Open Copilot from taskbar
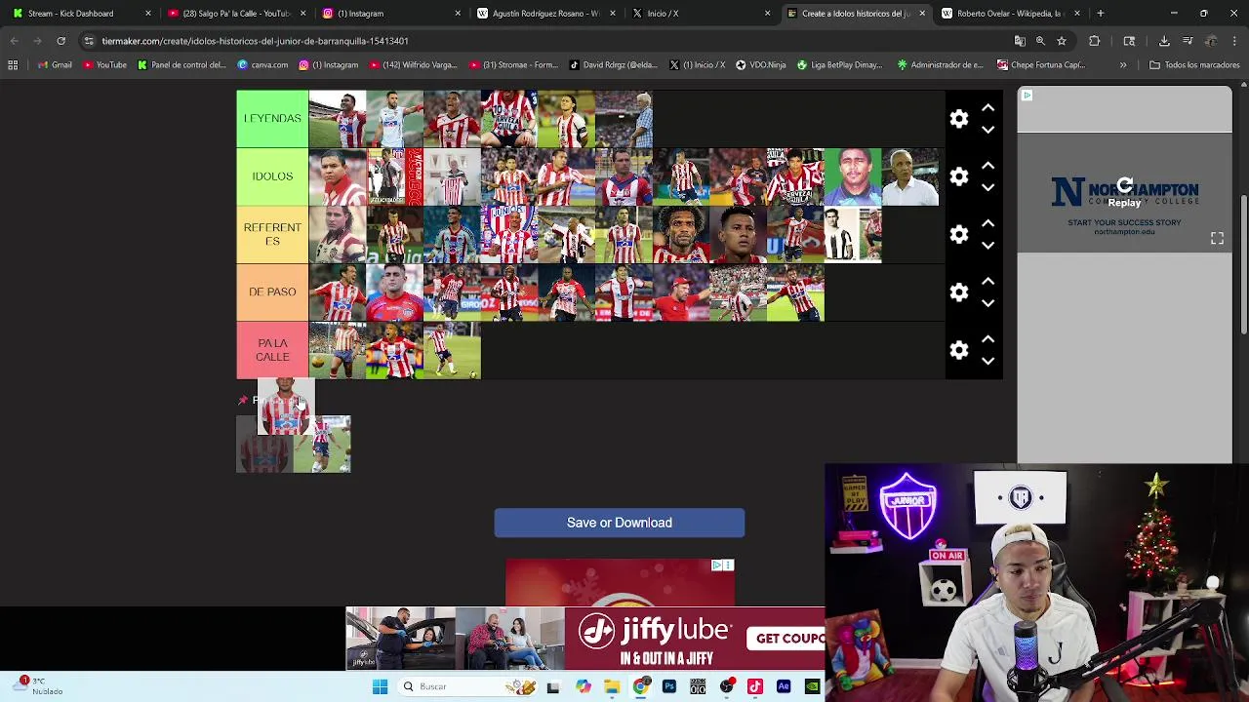This screenshot has width=1249, height=702. pyautogui.click(x=584, y=686)
